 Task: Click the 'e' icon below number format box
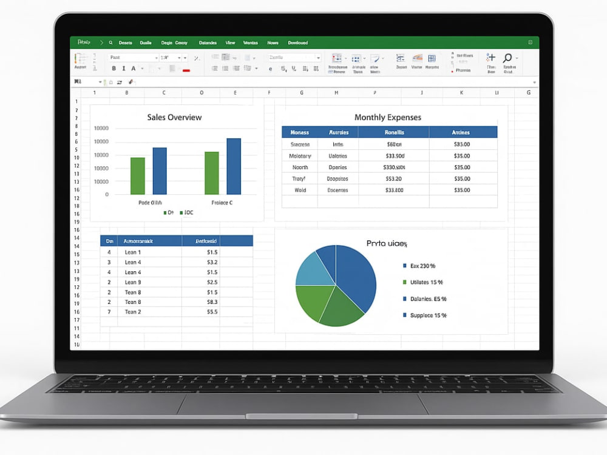[x=270, y=69]
